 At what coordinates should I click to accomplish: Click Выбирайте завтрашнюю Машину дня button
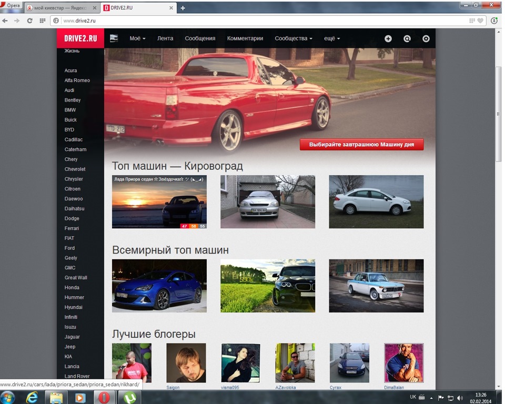point(362,144)
